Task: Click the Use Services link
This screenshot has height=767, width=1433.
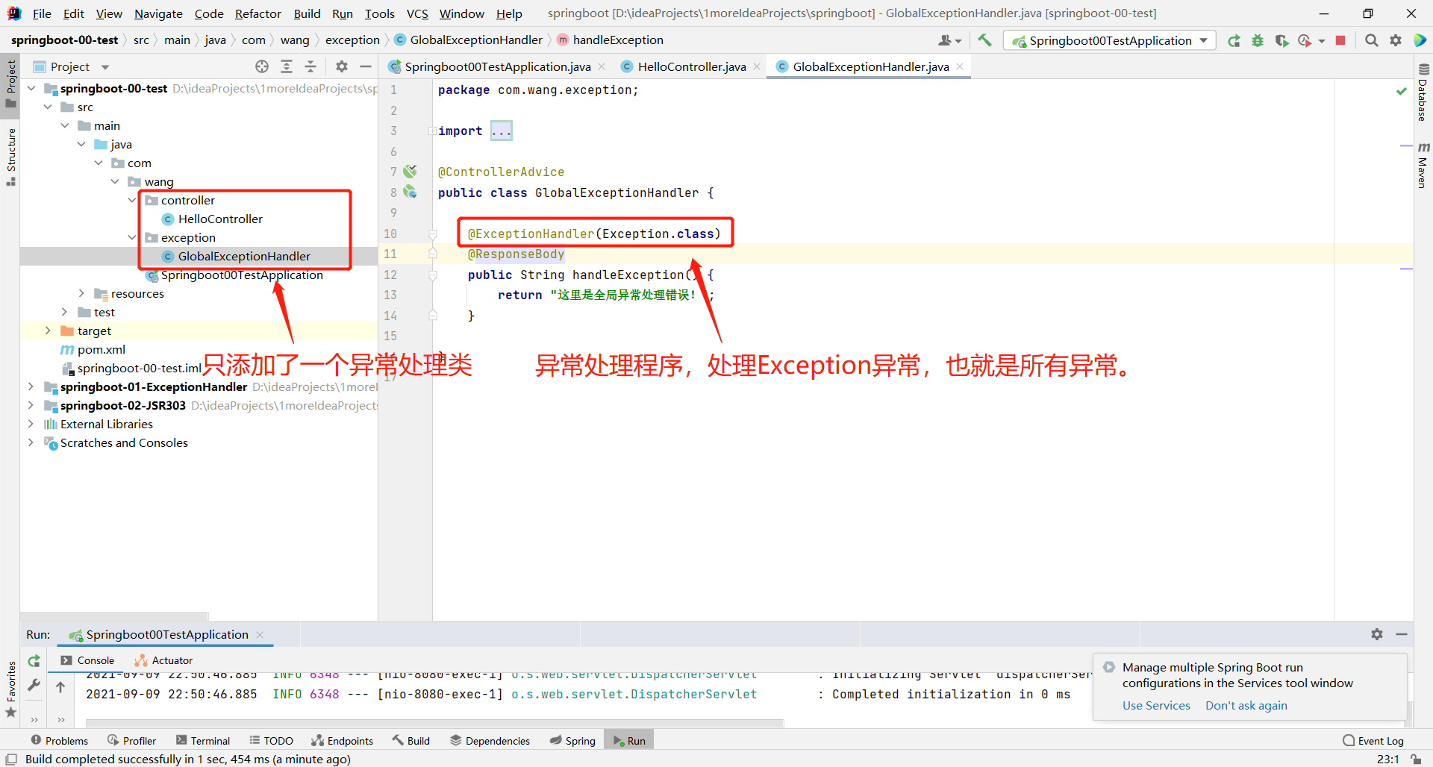Action: point(1155,705)
